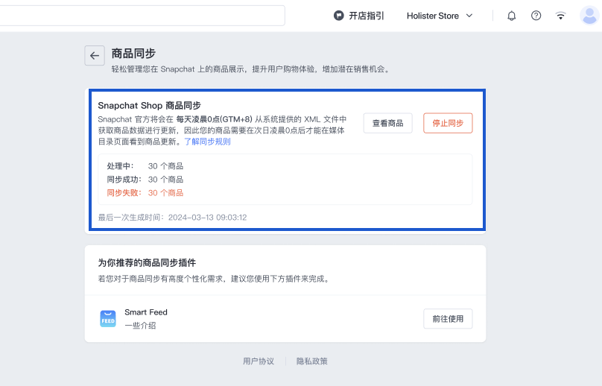
Task: Click the back arrow beside 商品同步
Action: tap(95, 56)
